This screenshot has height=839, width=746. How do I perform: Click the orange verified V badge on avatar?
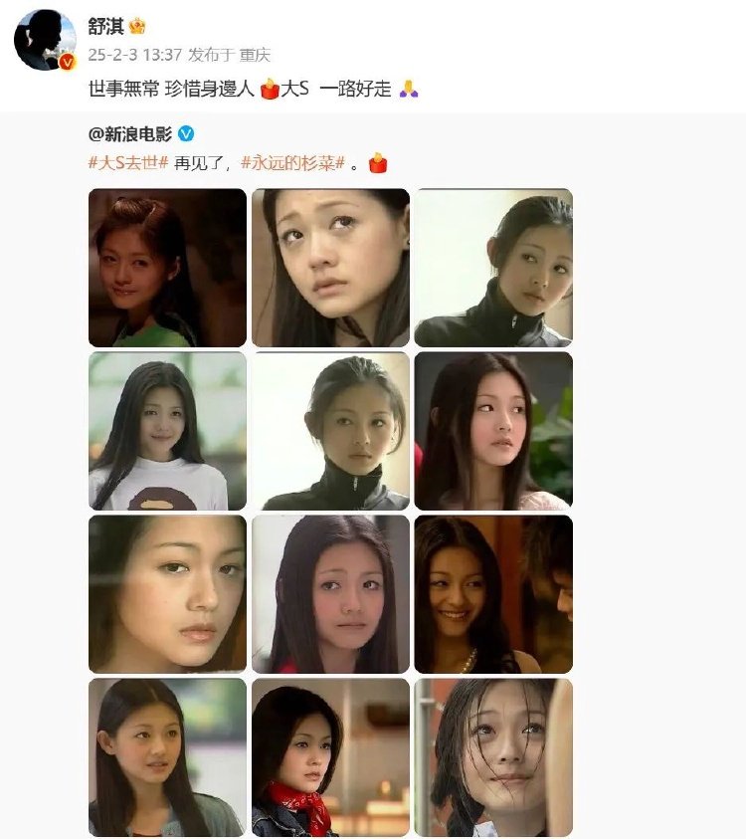coord(67,62)
